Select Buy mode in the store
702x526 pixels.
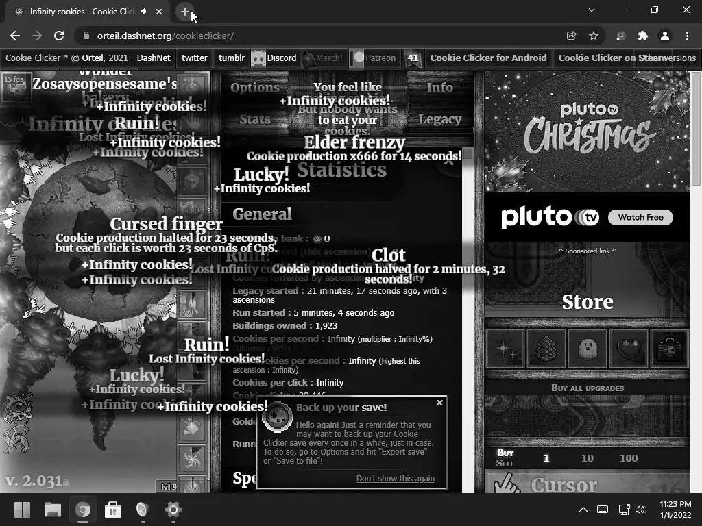[505, 453]
